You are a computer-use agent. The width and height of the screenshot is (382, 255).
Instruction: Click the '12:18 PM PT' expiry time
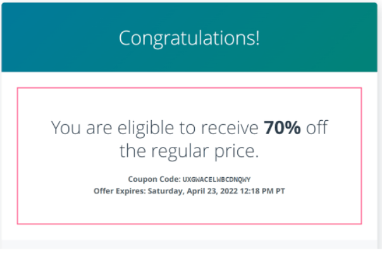point(262,191)
